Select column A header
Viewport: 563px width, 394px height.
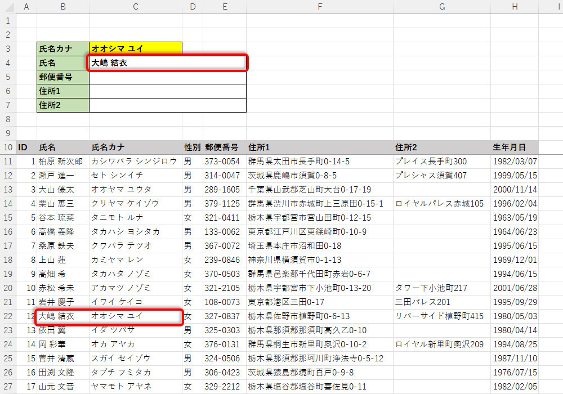(26, 7)
